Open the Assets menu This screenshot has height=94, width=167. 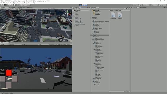[x=8, y=3]
